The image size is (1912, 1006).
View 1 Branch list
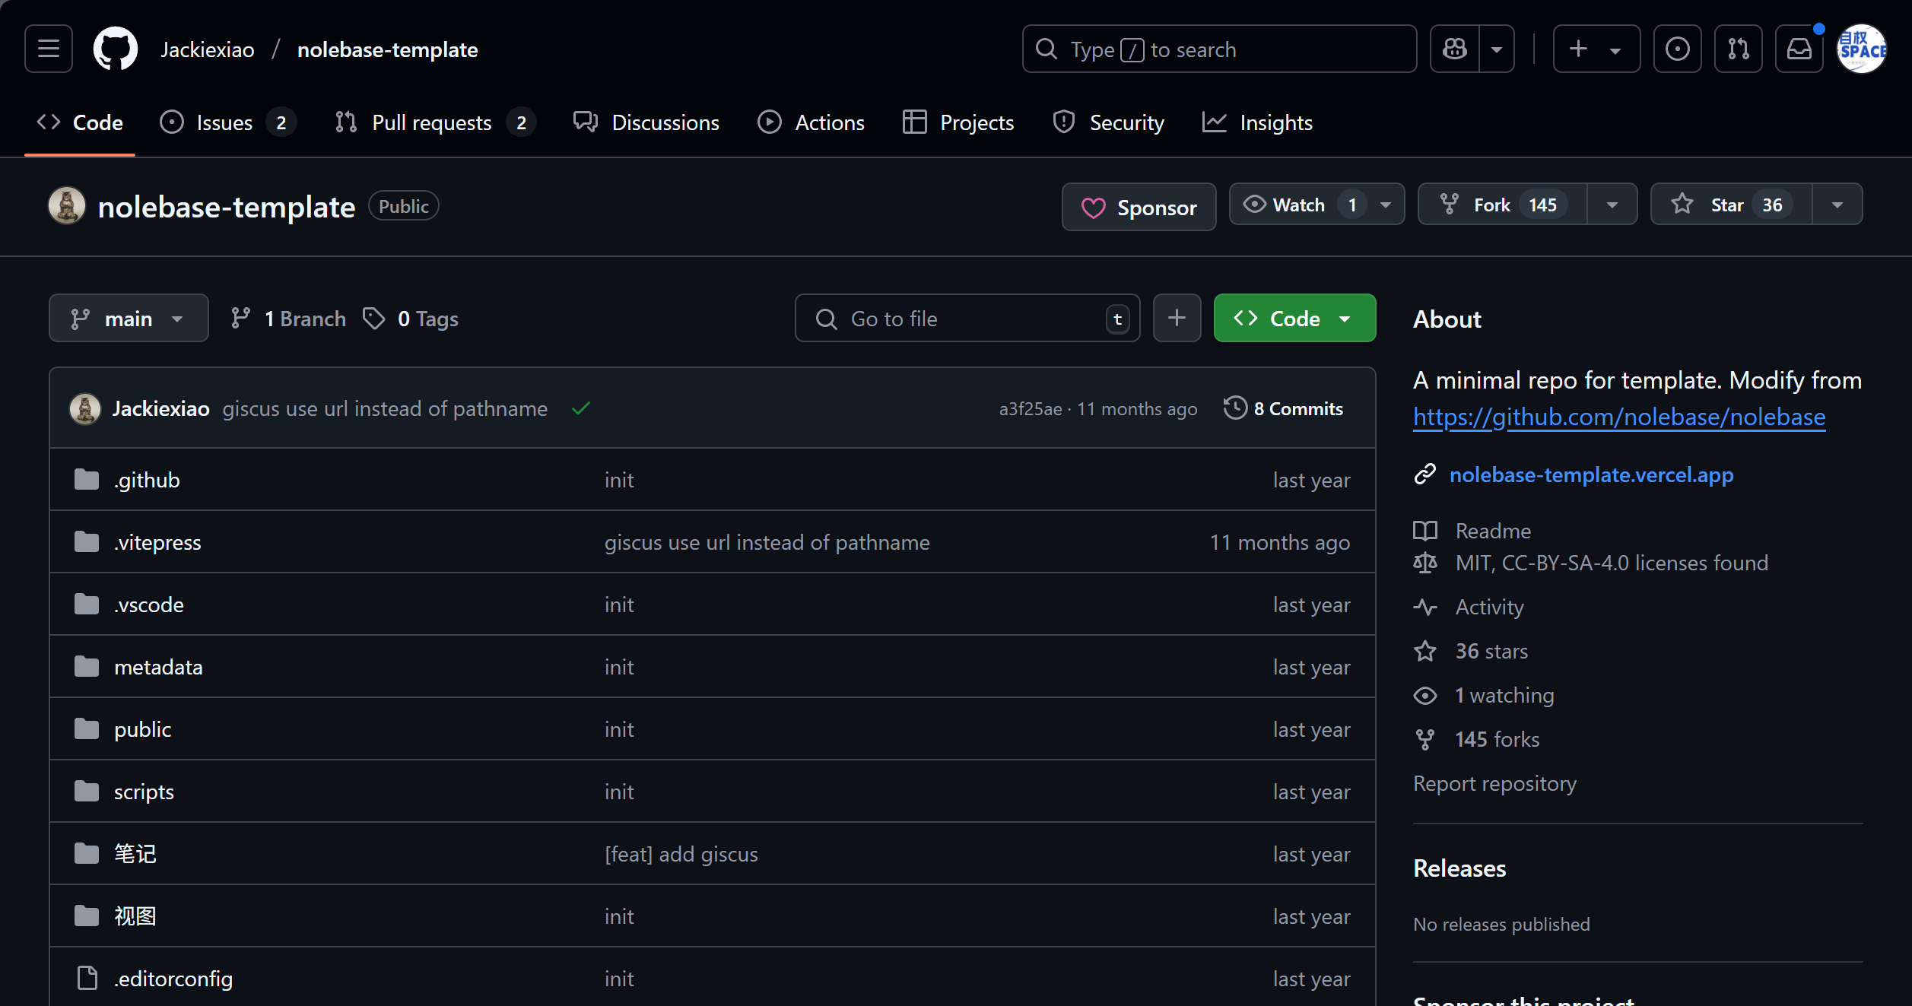tap(288, 318)
